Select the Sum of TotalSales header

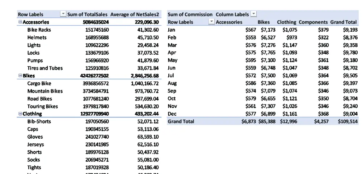87,14
